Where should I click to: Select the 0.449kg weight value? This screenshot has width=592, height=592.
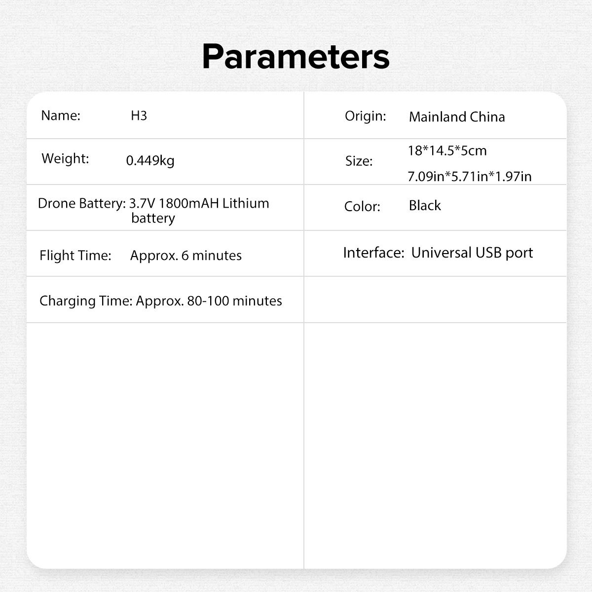point(150,160)
